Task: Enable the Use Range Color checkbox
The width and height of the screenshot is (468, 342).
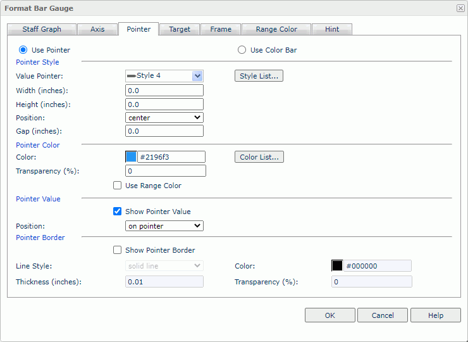Action: tap(117, 186)
